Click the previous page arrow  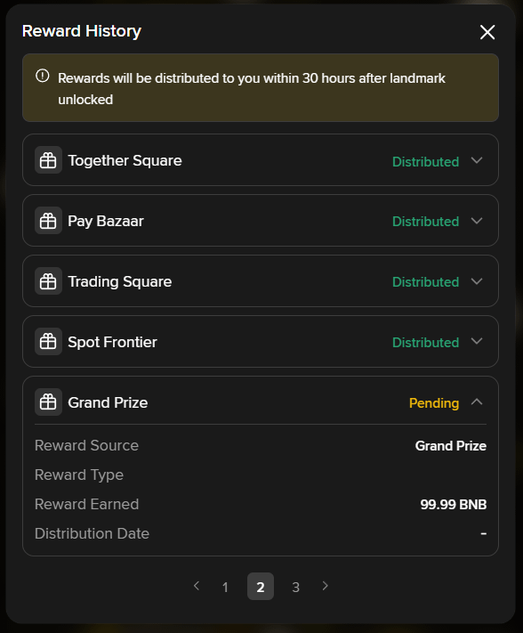click(x=197, y=586)
